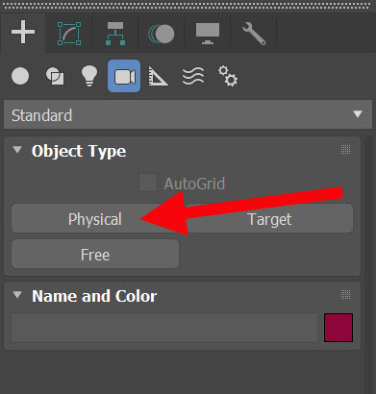The height and width of the screenshot is (394, 376).
Task: Switch to the Display panel tab
Action: [x=208, y=34]
